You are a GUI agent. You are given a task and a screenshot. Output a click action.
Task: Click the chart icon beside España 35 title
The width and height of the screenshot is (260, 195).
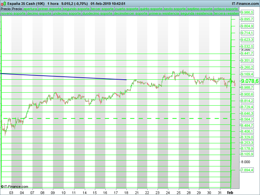pos(3,4)
